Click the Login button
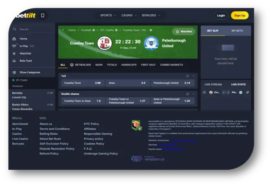 point(221,15)
